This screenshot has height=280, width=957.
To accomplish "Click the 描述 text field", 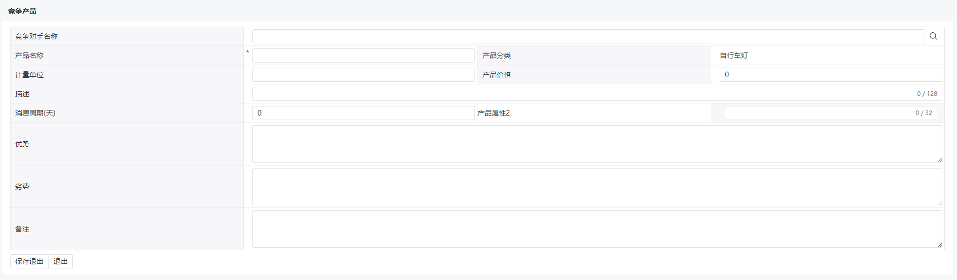I will coord(597,94).
